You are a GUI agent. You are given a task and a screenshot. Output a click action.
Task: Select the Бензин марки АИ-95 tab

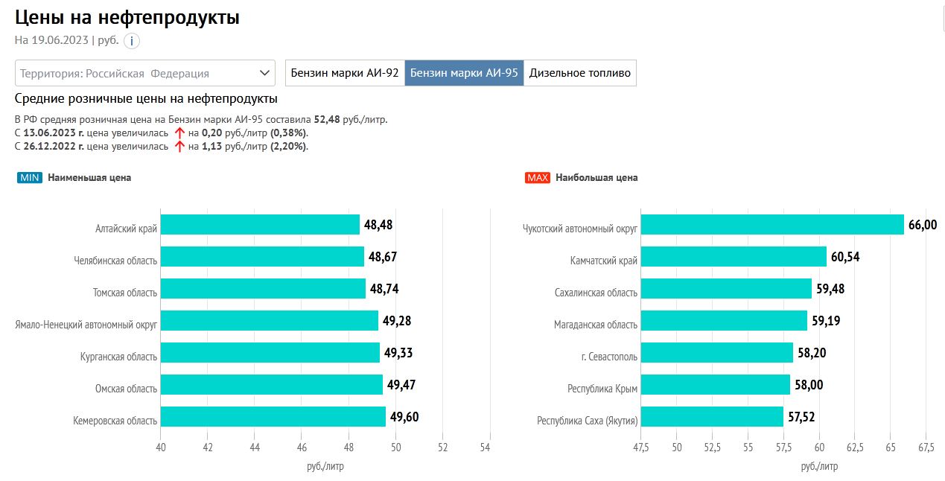coord(464,73)
